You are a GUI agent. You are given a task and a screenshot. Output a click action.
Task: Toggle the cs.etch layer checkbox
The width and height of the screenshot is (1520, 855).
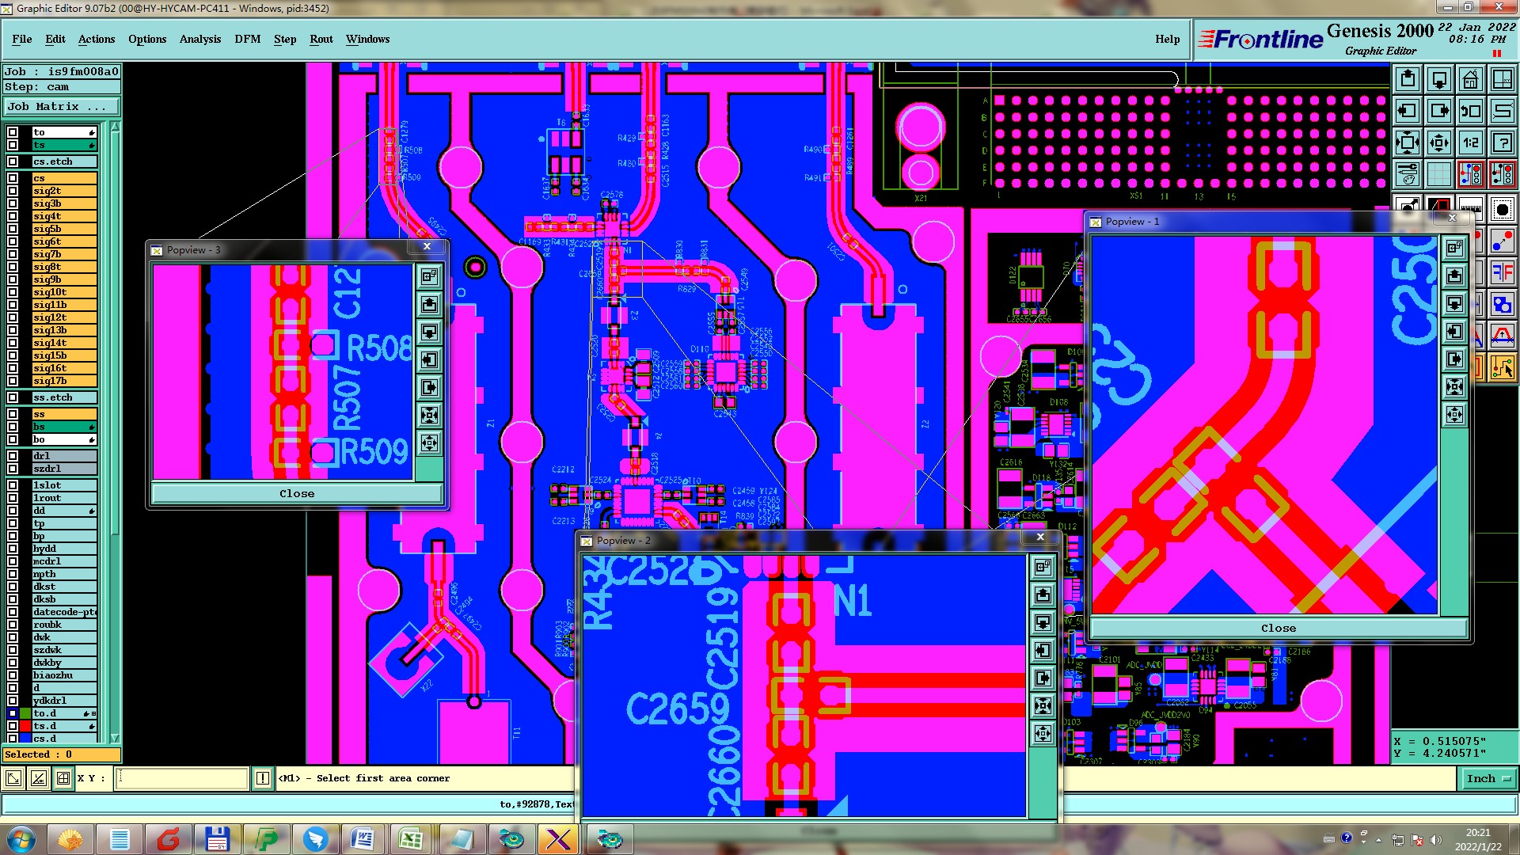13,161
